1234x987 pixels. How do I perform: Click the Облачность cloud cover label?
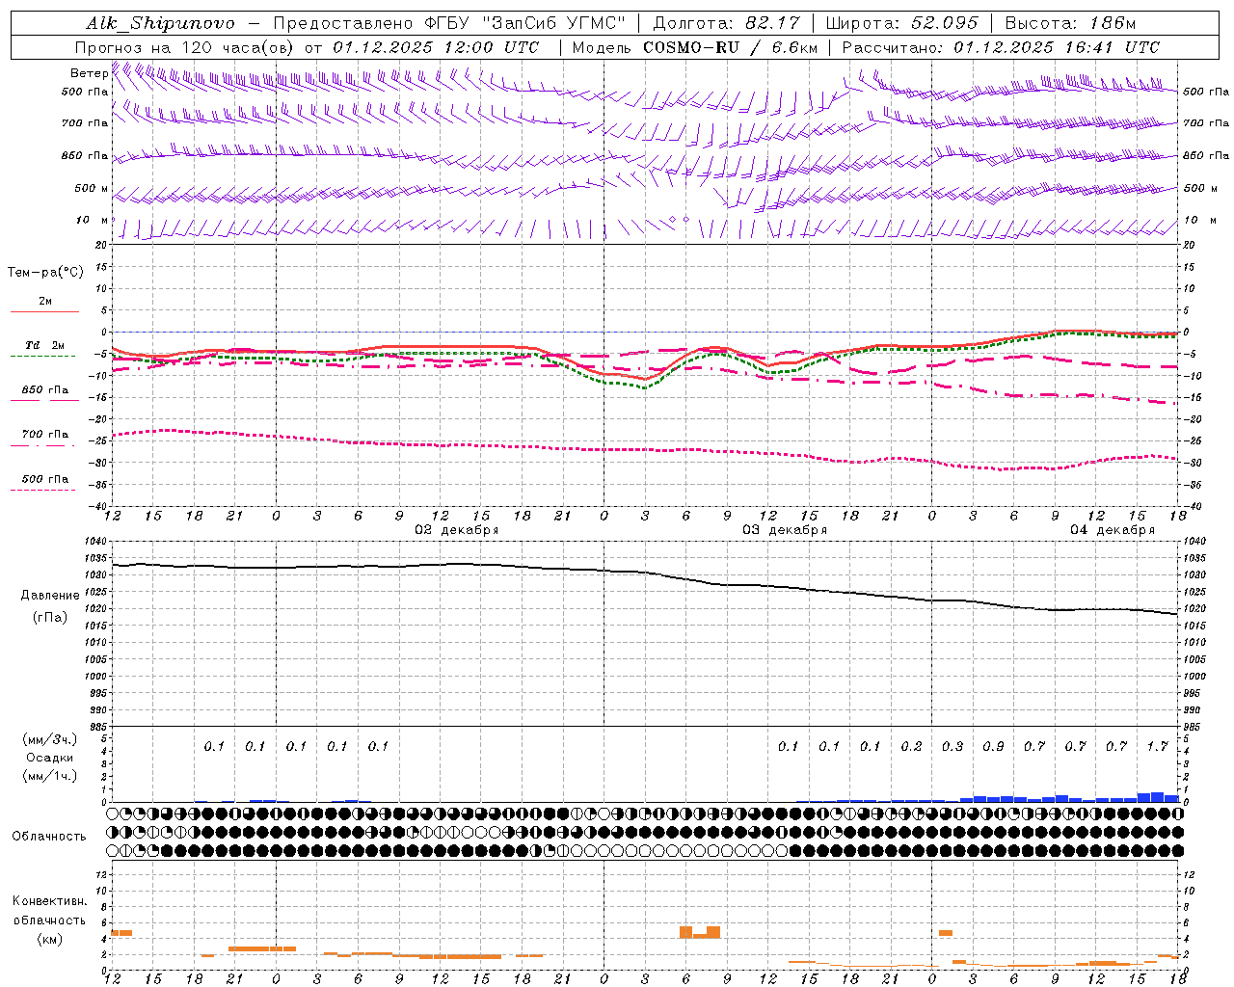(49, 837)
